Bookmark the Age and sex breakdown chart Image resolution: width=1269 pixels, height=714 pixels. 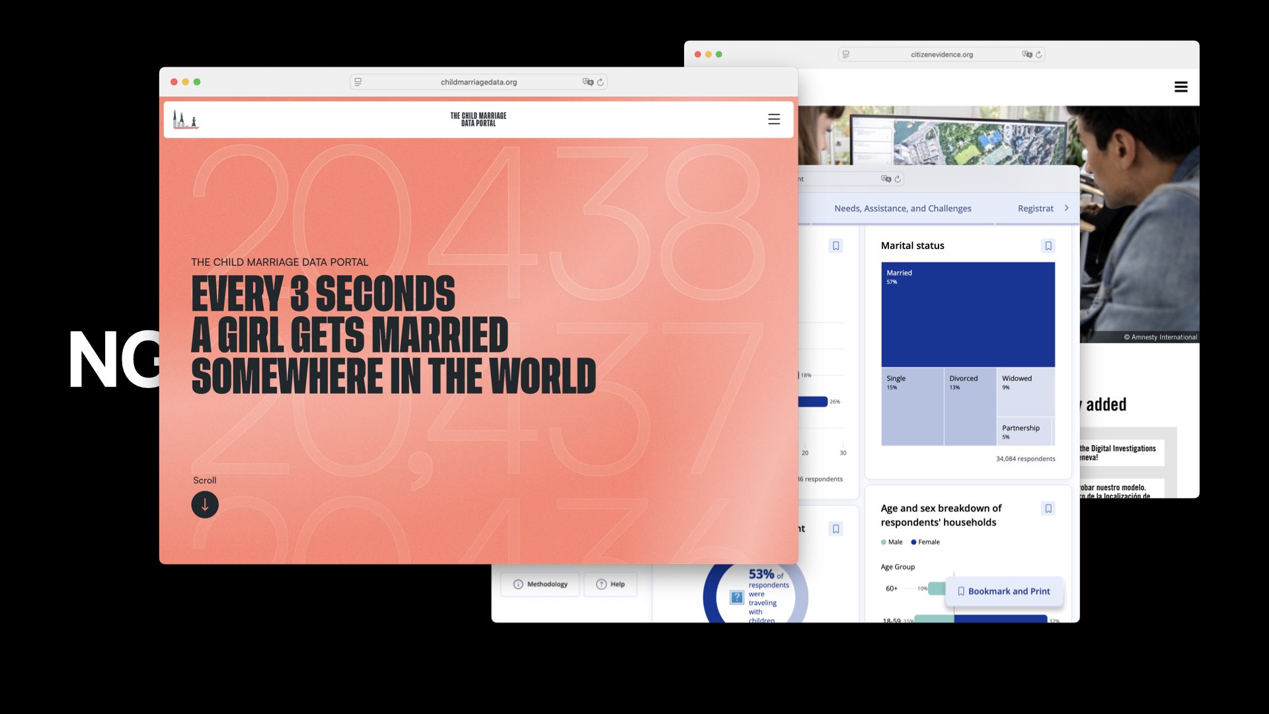tap(1048, 508)
